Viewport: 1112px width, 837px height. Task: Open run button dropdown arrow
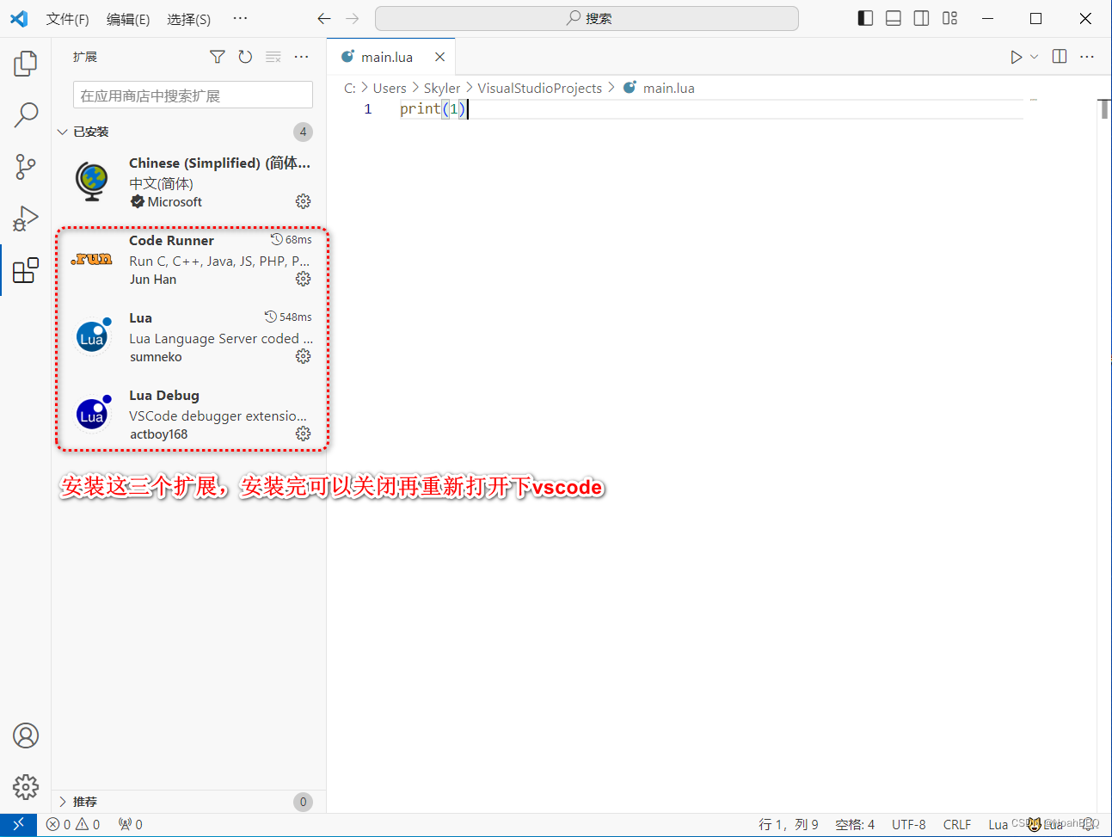pos(1035,57)
